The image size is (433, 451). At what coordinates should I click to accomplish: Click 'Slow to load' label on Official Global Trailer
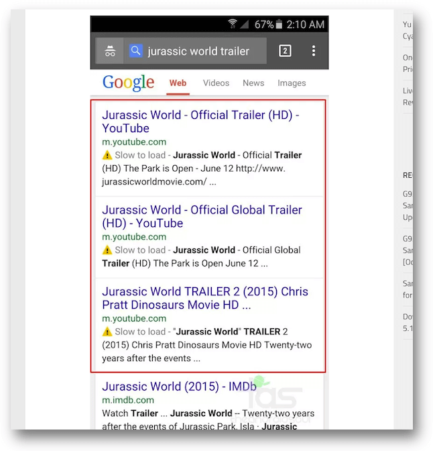tap(140, 250)
